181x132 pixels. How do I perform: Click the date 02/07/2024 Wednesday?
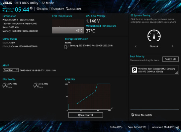pyautogui.click(x=8, y=10)
